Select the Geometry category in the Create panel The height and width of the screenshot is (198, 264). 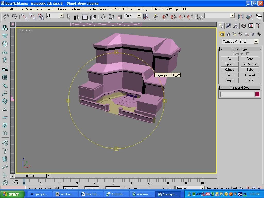click(222, 34)
